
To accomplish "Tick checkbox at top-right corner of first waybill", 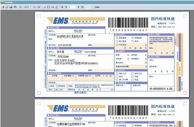I will (x=185, y=16).
